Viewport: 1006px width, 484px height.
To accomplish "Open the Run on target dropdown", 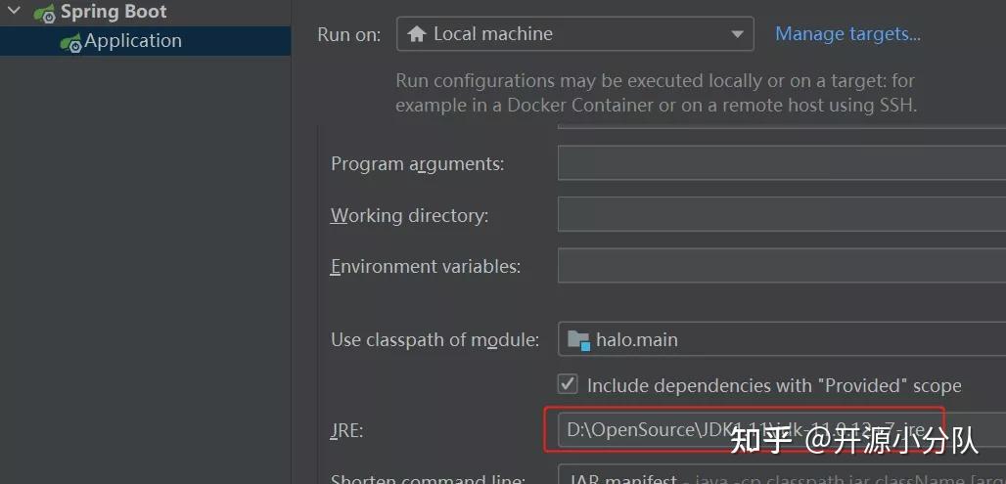I will [x=574, y=34].
